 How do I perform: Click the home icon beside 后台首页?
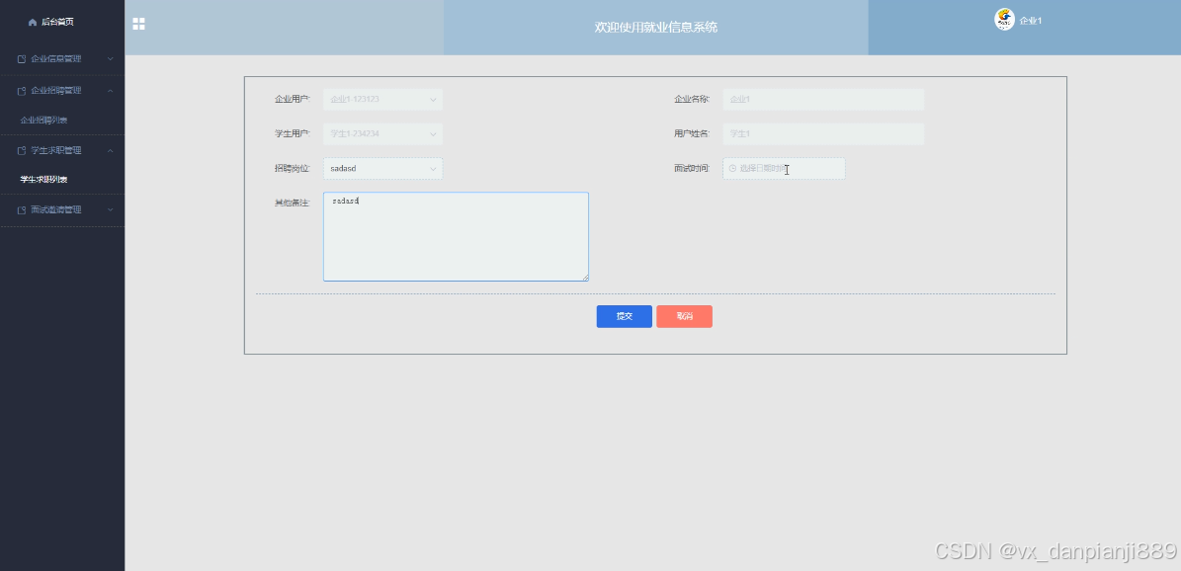[32, 22]
